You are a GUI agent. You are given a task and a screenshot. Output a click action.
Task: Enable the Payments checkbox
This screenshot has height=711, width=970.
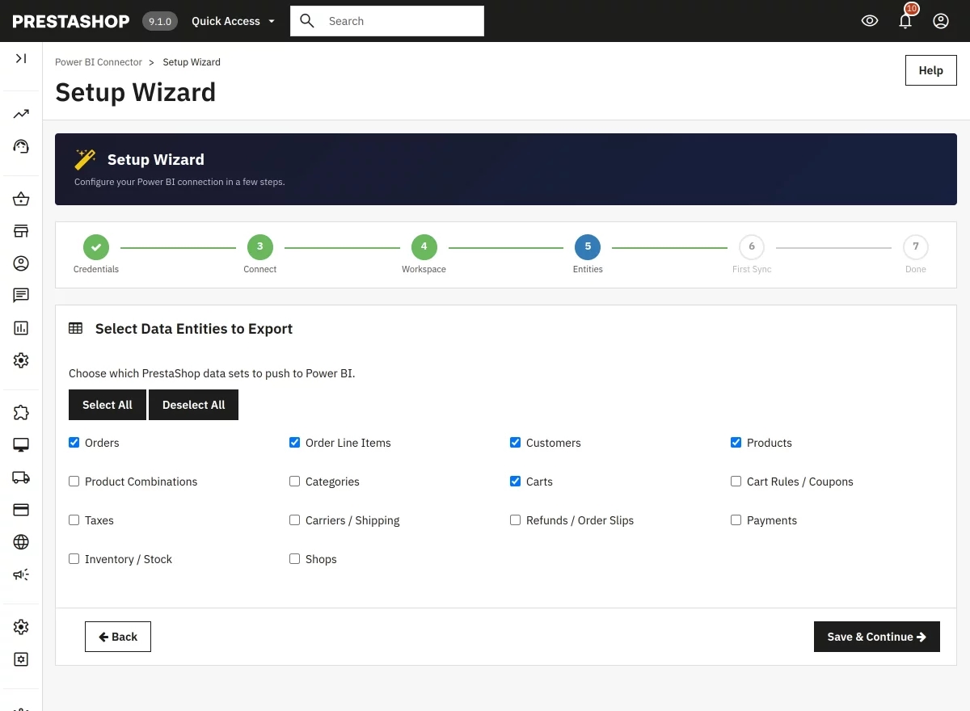[x=736, y=520]
